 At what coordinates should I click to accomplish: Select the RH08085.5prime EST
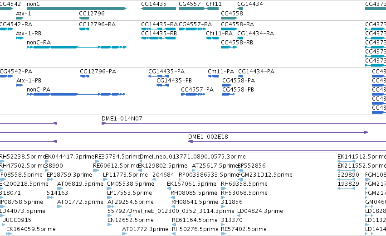[172, 197]
